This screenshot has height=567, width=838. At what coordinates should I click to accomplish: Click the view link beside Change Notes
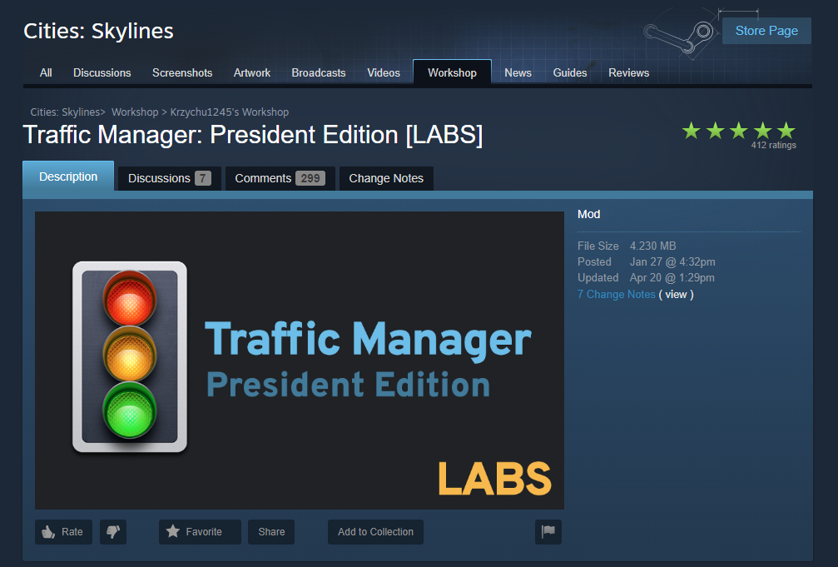click(x=676, y=294)
